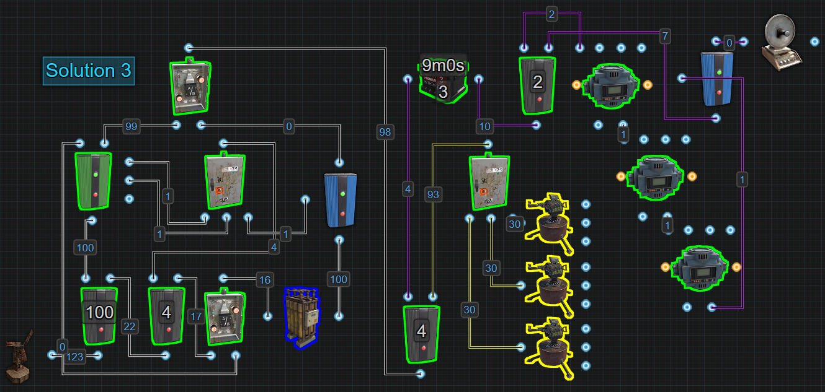The width and height of the screenshot is (825, 392).
Task: Click the purple wire label 10
Action: [x=485, y=126]
